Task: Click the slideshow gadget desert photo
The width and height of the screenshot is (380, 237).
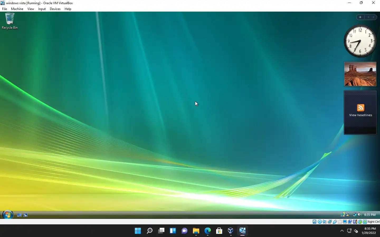Action: point(360,74)
